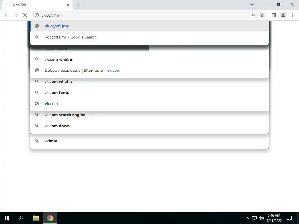
Task: Open Chrome three-dot menu
Action: point(293,15)
